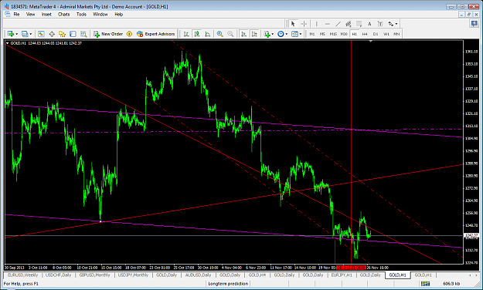Click the connection status 606/3 kb
Screen dimensions: 483x290
click(x=451, y=284)
